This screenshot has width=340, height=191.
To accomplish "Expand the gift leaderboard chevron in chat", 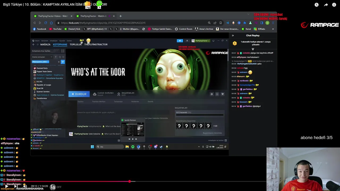I will click(x=253, y=49).
